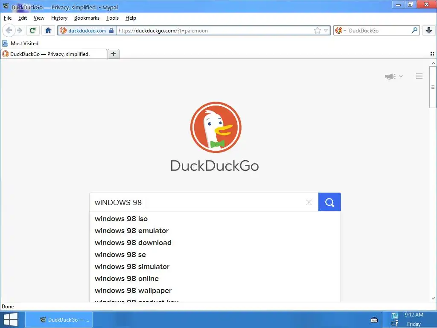Viewport: 437px width, 328px height.
Task: Select the DuckDuckGo — Privacy, simplified tab
Action: click(54, 54)
